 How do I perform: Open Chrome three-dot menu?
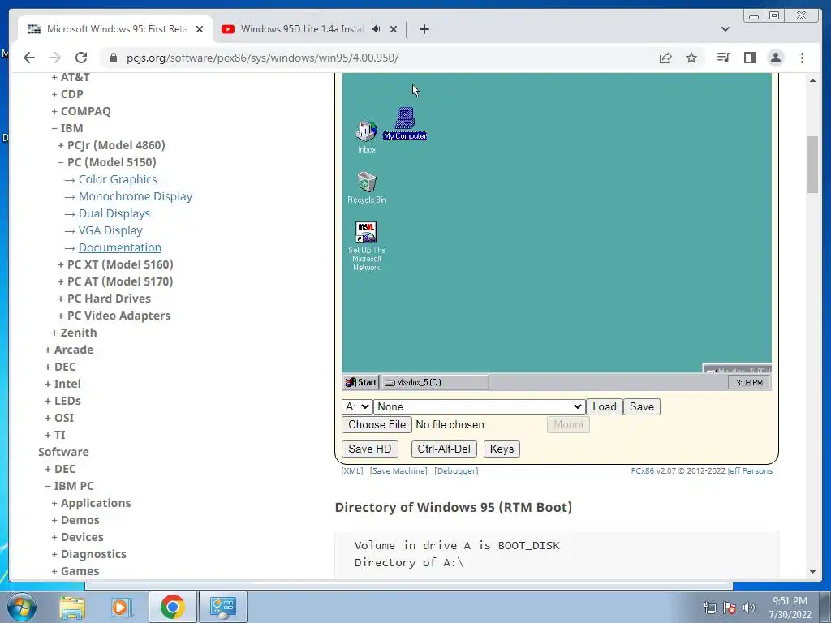(x=802, y=58)
